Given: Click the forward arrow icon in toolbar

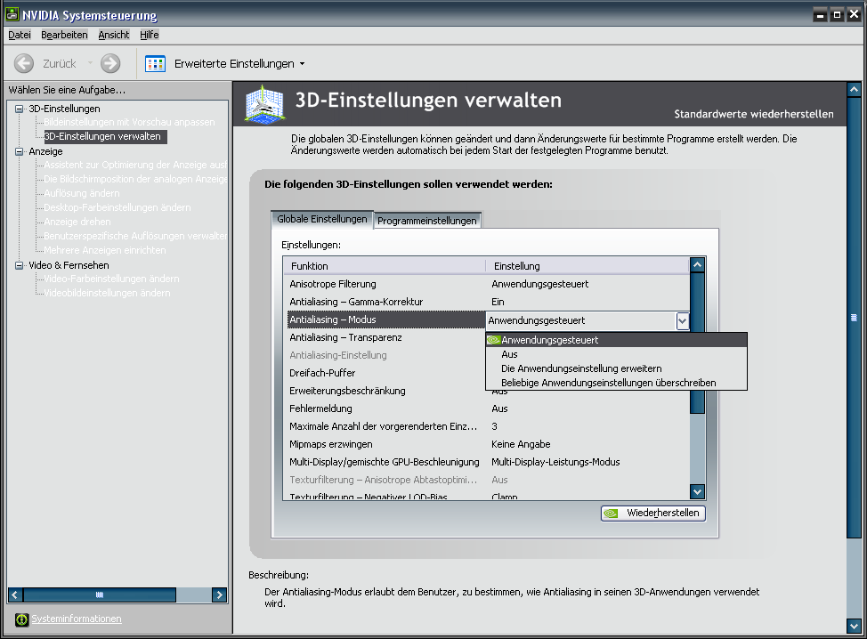Looking at the screenshot, I should pyautogui.click(x=110, y=63).
